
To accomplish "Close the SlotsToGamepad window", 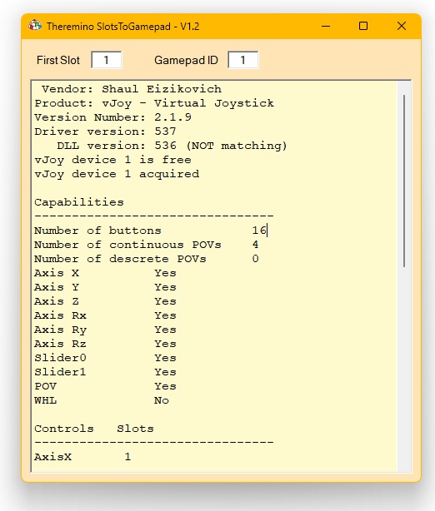I will [x=402, y=26].
